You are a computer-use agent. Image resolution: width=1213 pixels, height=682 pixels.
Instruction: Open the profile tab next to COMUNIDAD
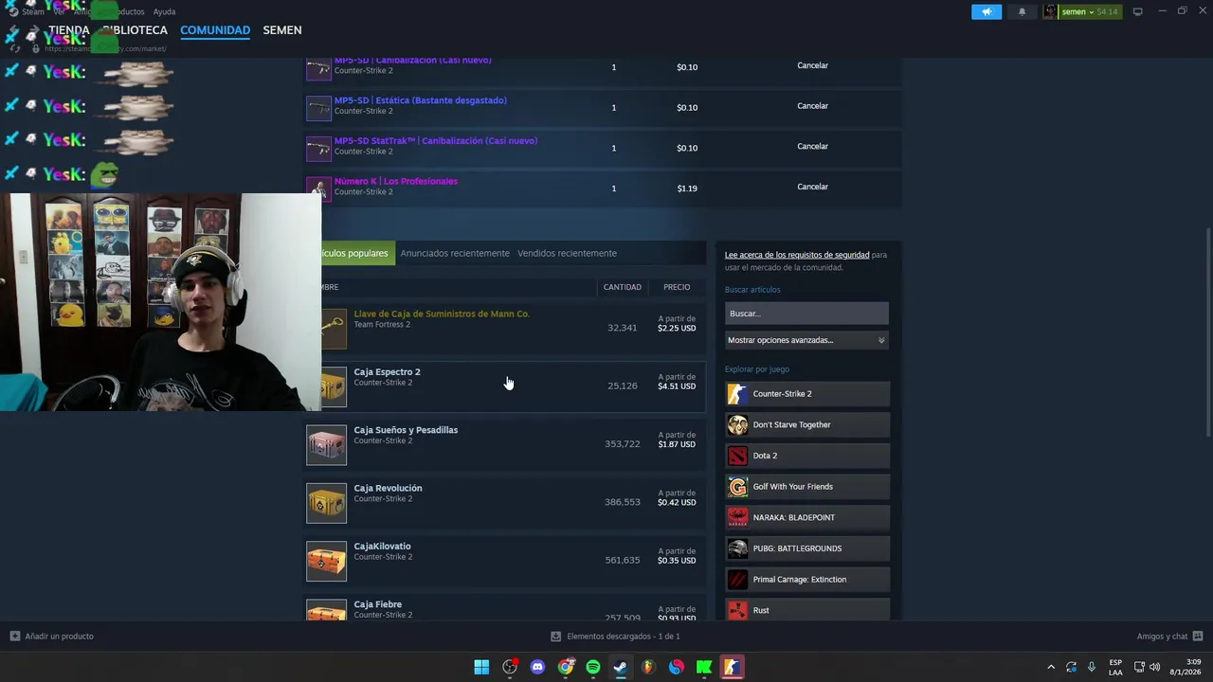(x=282, y=30)
